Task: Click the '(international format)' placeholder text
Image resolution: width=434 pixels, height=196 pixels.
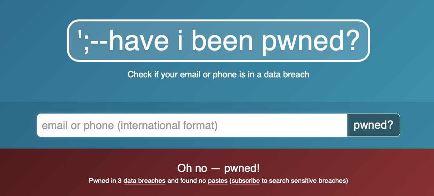Action: pyautogui.click(x=167, y=126)
